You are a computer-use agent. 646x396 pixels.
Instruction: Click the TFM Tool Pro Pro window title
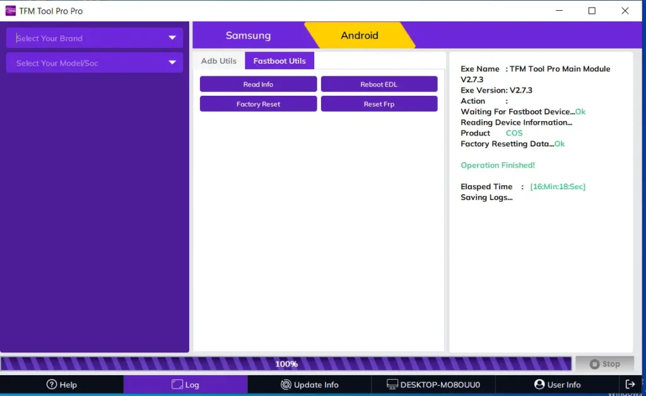[50, 11]
